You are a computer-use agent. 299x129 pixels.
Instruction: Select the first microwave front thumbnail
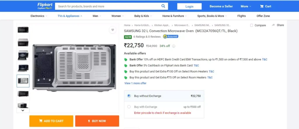(x=23, y=30)
